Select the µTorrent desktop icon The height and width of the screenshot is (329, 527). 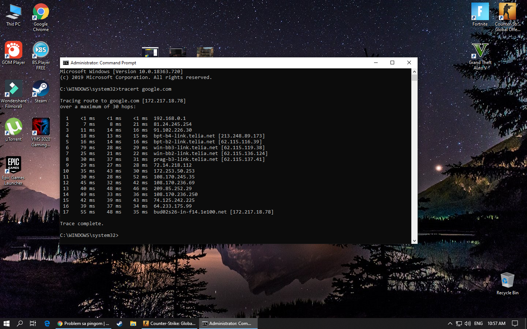pos(14,128)
